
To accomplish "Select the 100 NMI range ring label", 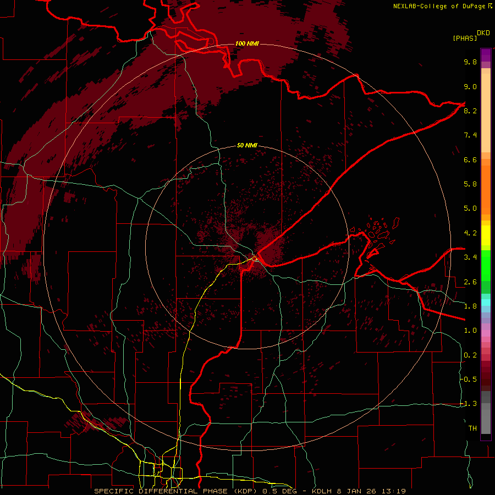I will point(247,43).
